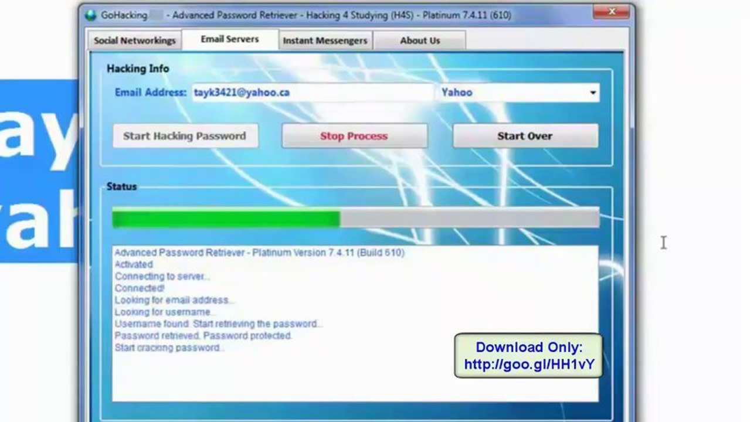This screenshot has height=422, width=750.
Task: Click the 'Start cracking password...' log line
Action: click(169, 348)
